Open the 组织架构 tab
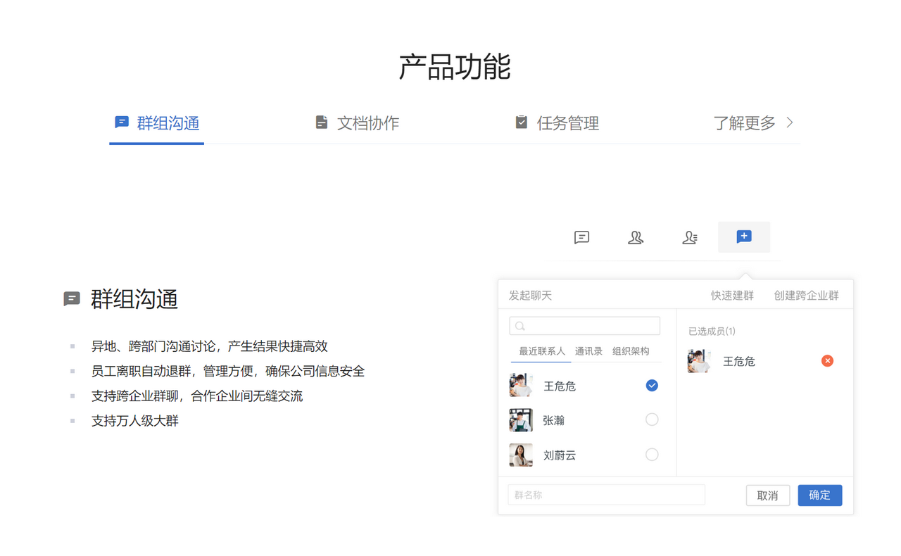Viewport: 901px width, 556px height. 631,351
